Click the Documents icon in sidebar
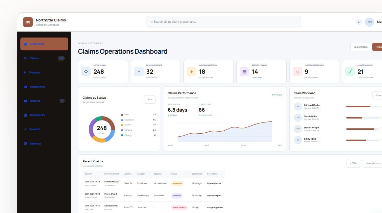The height and width of the screenshot is (213, 382). click(x=25, y=115)
